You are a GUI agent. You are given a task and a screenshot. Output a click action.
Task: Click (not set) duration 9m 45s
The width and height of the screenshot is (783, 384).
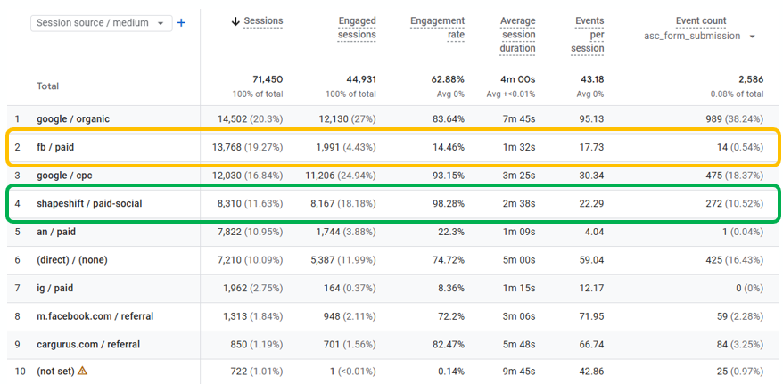coord(519,371)
